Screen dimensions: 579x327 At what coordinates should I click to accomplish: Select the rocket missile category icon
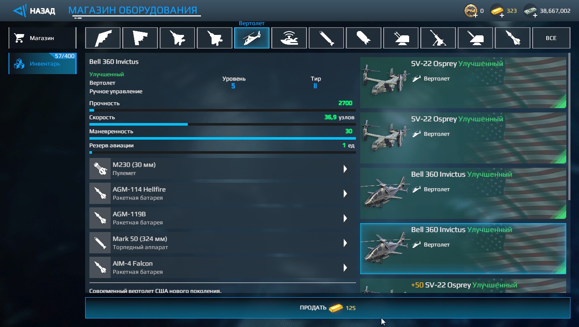[x=513, y=38]
